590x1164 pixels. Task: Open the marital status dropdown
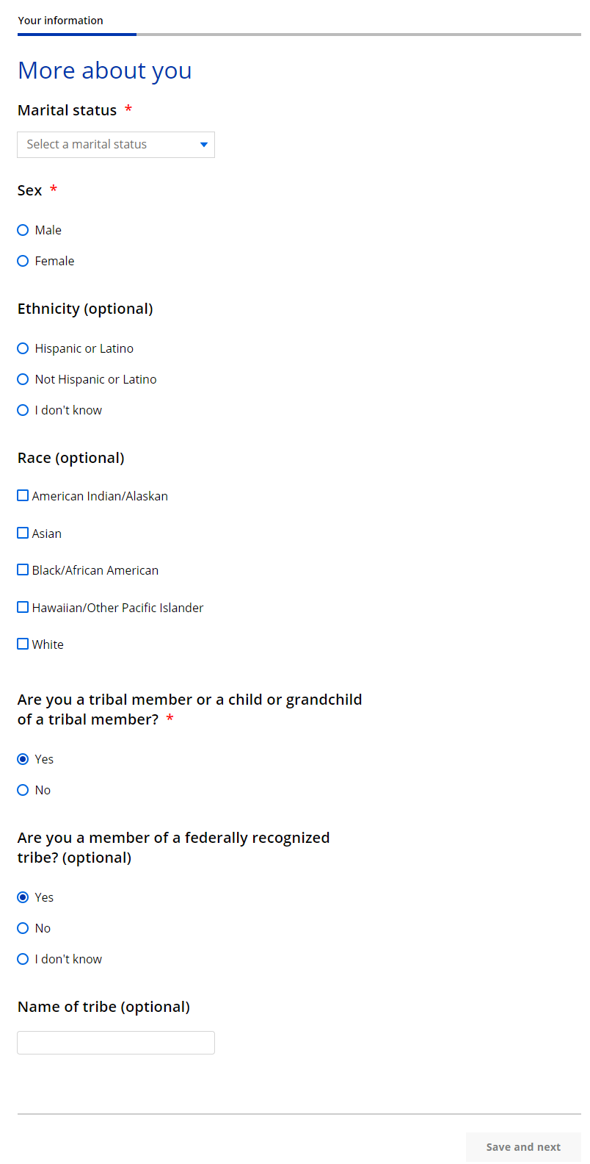click(x=115, y=145)
